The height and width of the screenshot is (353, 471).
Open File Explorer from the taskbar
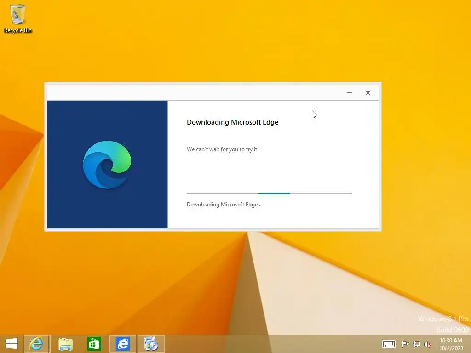(x=65, y=344)
